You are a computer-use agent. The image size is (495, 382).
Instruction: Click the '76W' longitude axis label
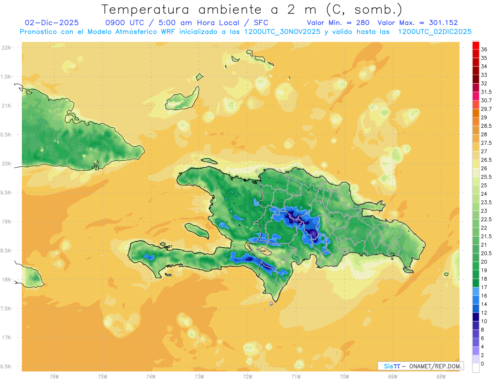(54, 377)
